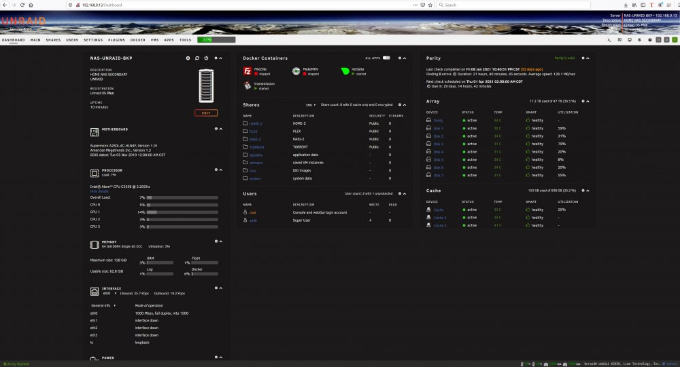Collapse the Interface section

click(221, 288)
